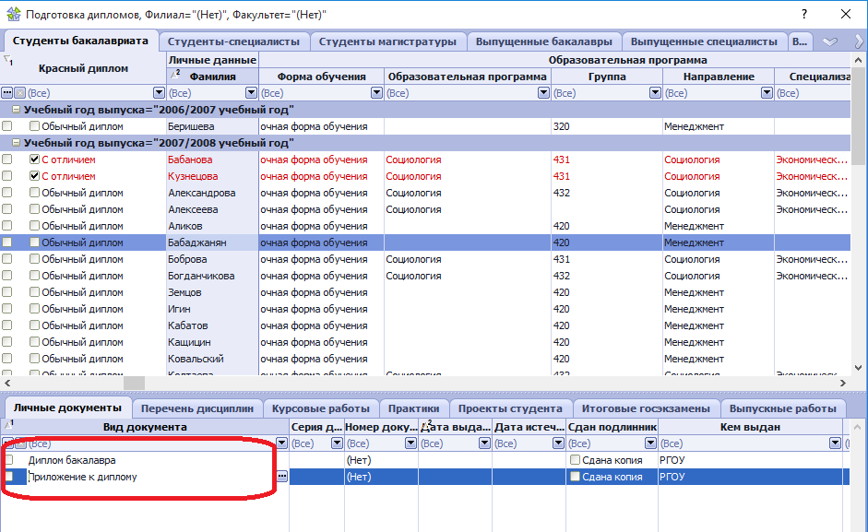Switch to the Студенты магистратуры tab
Screen dimensions: 868x532
(x=388, y=41)
